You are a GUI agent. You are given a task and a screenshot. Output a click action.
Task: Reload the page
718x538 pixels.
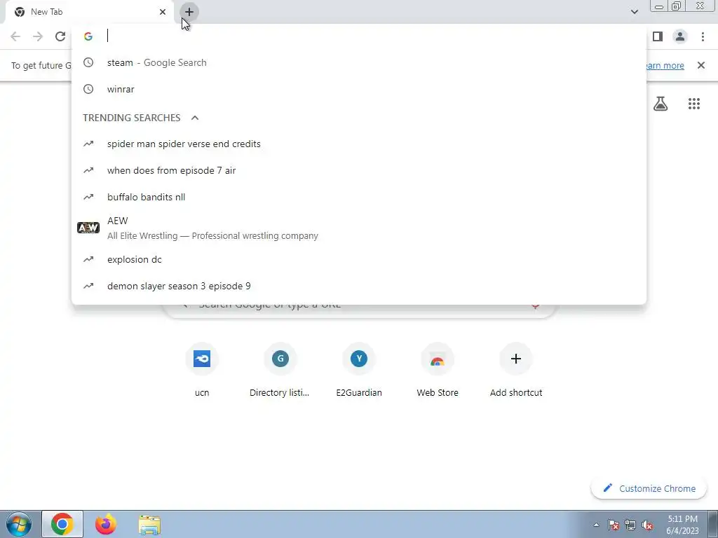(60, 36)
